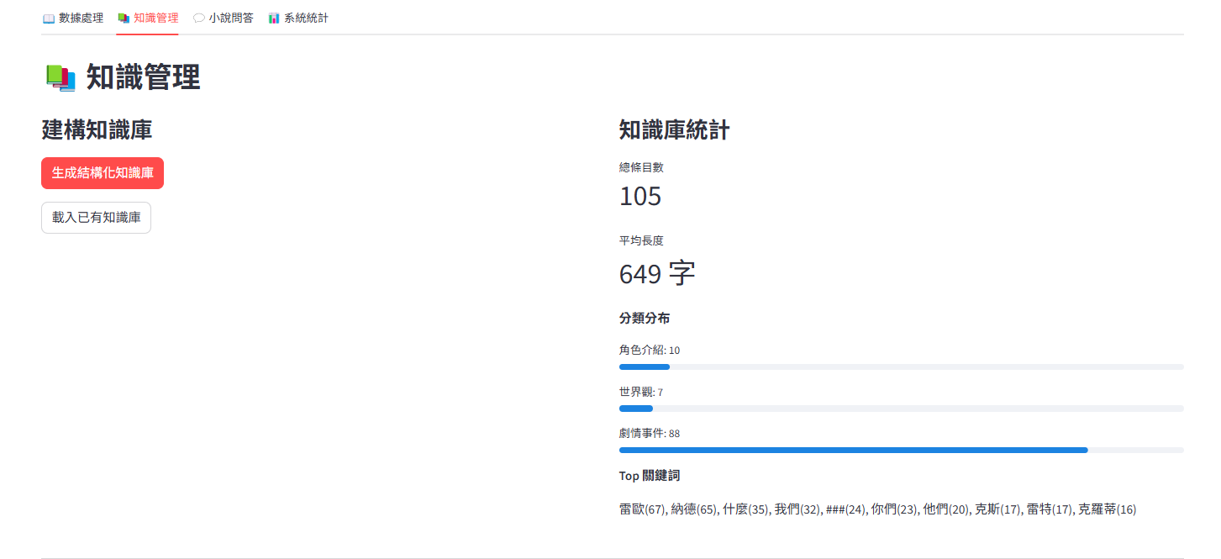
Task: Click the bar chart icon on 系統統計 tab
Action: [274, 18]
